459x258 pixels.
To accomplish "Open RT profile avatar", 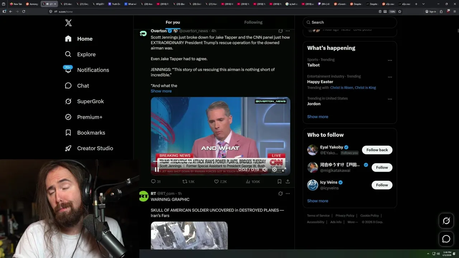I will [143, 196].
